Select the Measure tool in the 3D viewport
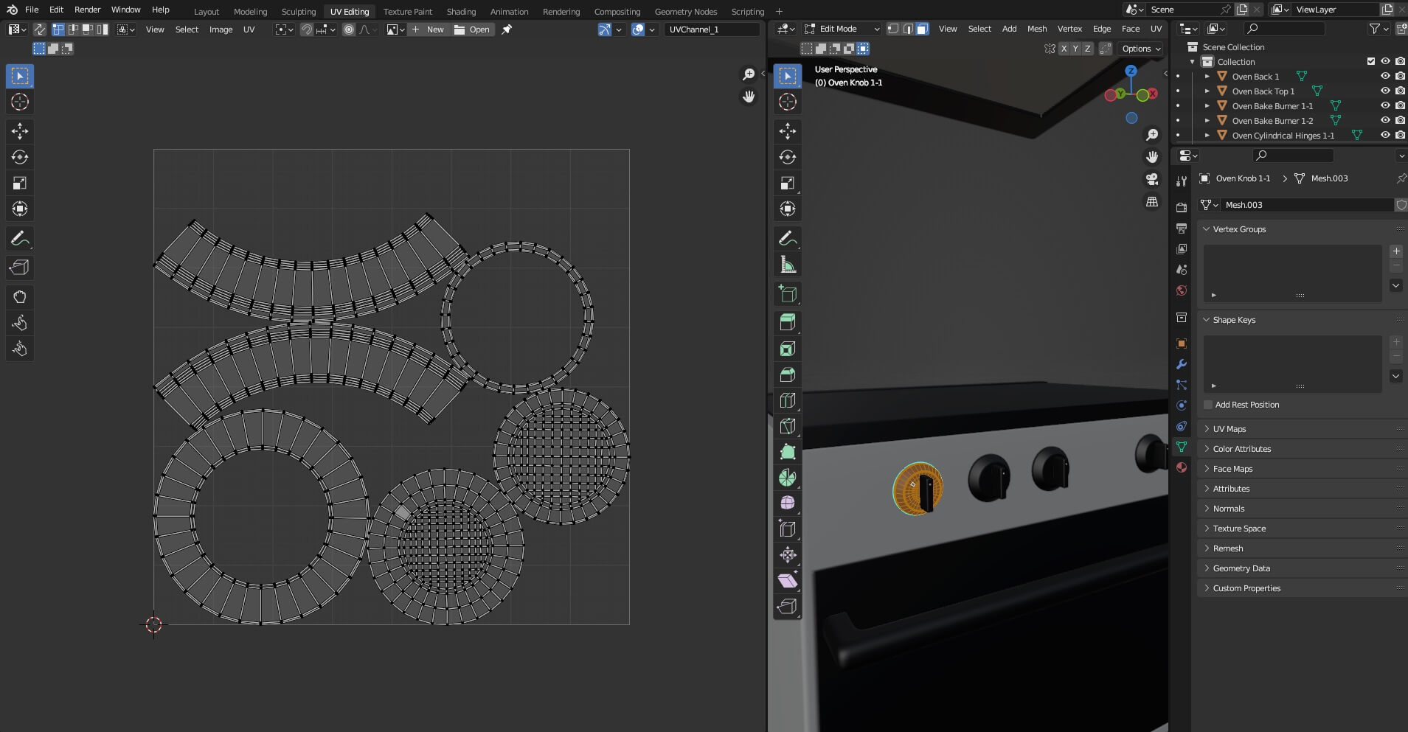 tap(788, 264)
